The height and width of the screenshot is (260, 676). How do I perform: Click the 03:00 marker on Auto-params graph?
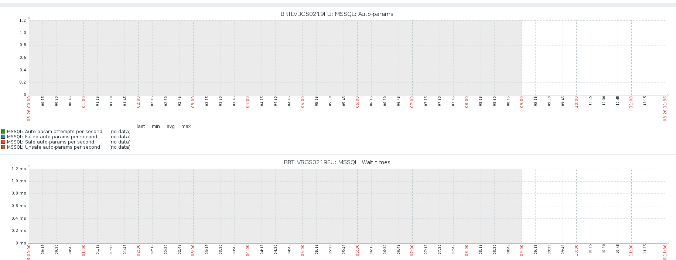click(x=193, y=102)
